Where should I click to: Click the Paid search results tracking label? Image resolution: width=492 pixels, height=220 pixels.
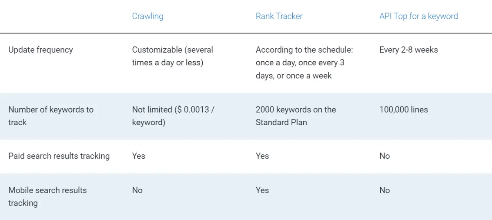59,156
